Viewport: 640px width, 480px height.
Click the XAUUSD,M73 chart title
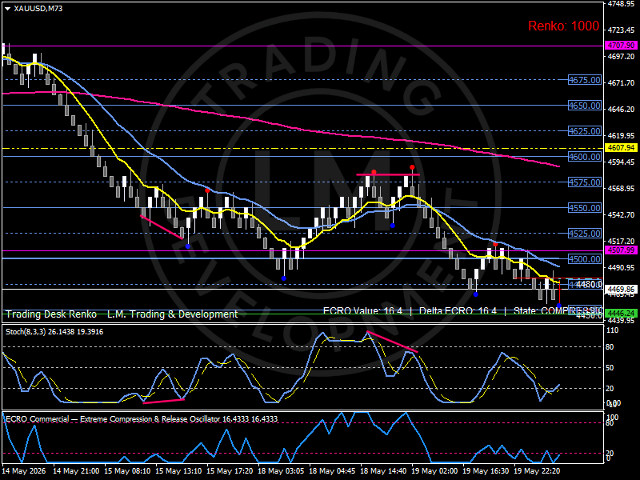pyautogui.click(x=38, y=8)
